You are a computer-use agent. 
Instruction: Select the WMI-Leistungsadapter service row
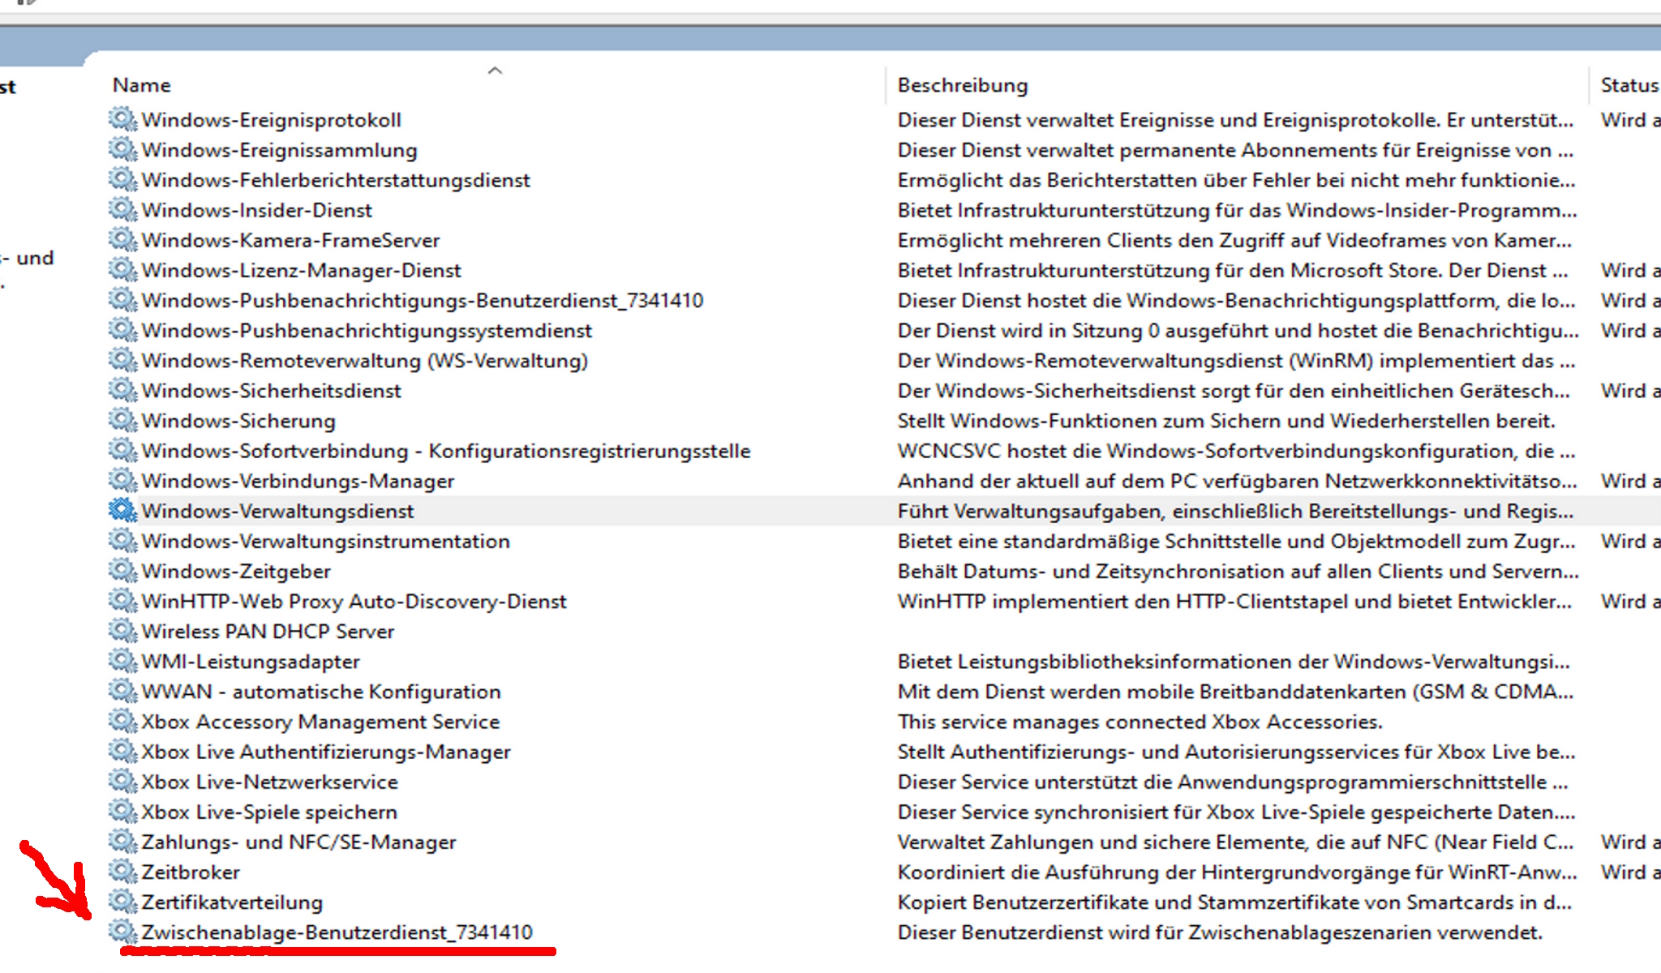(x=251, y=662)
